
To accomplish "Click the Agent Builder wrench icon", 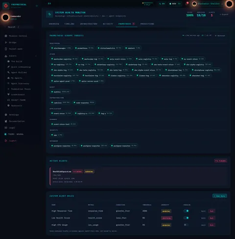I will 8,72.
